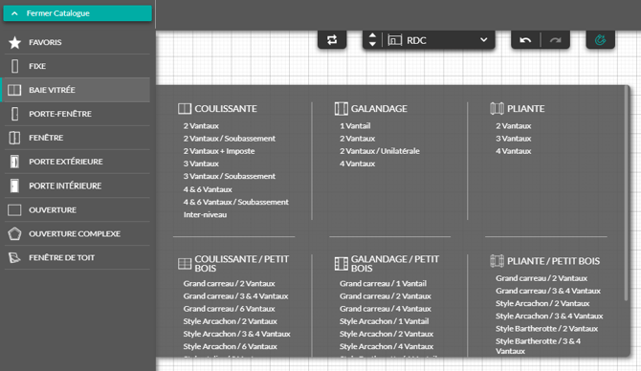Click the floor plan icon beside RDC
The height and width of the screenshot is (371, 641).
coord(394,40)
